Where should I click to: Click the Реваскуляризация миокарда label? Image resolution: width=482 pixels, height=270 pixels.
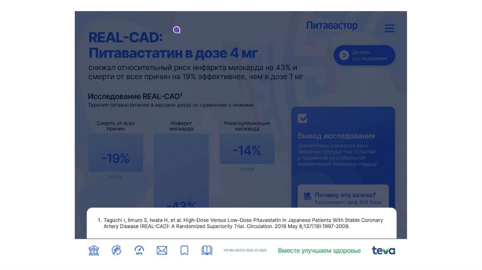[247, 126]
